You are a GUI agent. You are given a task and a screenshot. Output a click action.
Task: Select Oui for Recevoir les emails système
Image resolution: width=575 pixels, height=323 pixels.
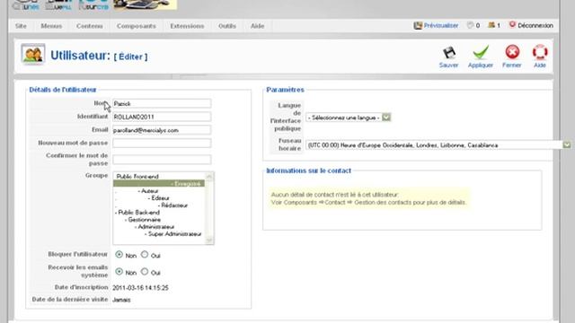tap(145, 271)
